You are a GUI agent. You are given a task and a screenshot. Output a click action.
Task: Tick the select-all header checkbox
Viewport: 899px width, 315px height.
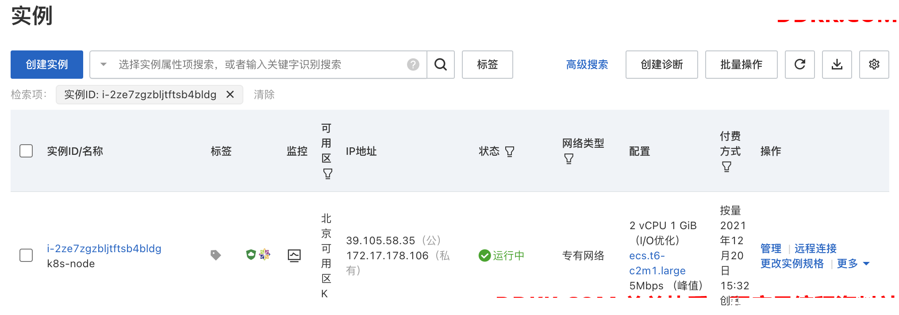coord(26,151)
